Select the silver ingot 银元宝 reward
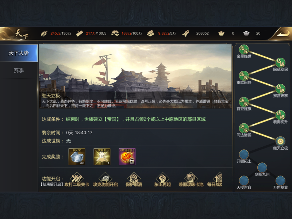 [77, 157]
